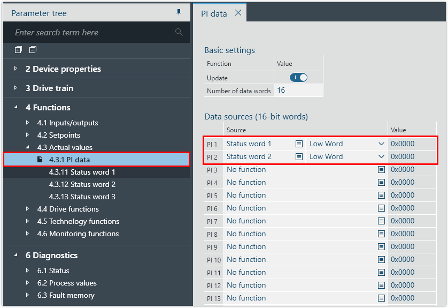Open Low Word dropdown for PI 1

click(x=381, y=144)
